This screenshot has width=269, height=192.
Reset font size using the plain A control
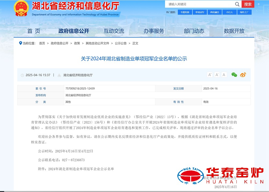click(x=224, y=75)
